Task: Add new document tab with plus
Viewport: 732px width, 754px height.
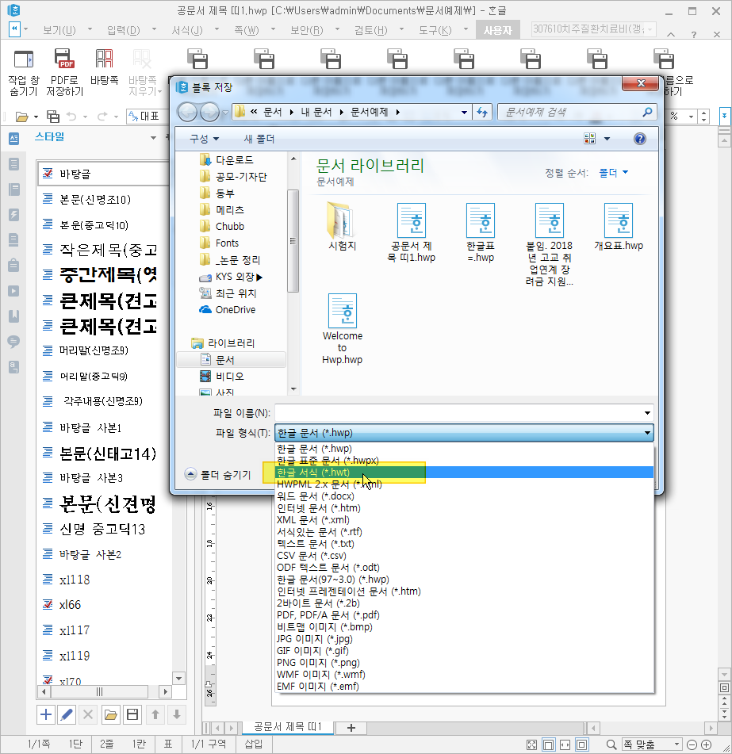Action: tap(351, 728)
